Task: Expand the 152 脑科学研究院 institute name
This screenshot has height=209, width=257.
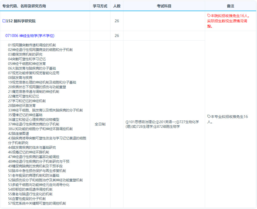Action: tap(21, 21)
